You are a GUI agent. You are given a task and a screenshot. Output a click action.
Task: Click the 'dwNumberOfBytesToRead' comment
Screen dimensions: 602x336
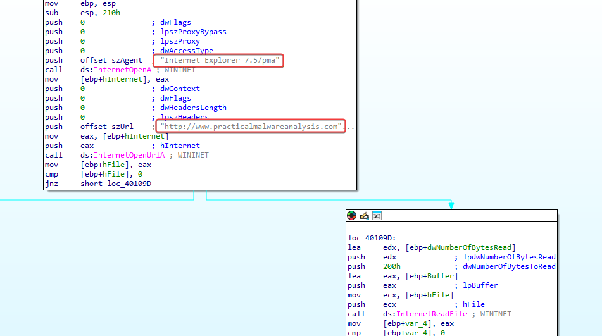(x=509, y=266)
